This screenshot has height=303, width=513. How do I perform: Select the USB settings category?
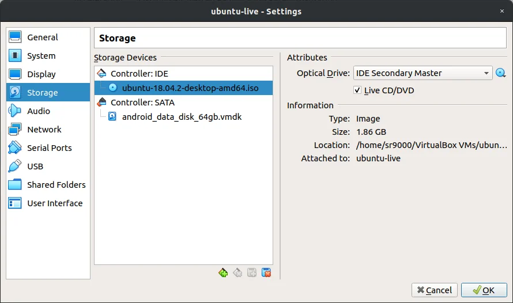tap(48, 166)
